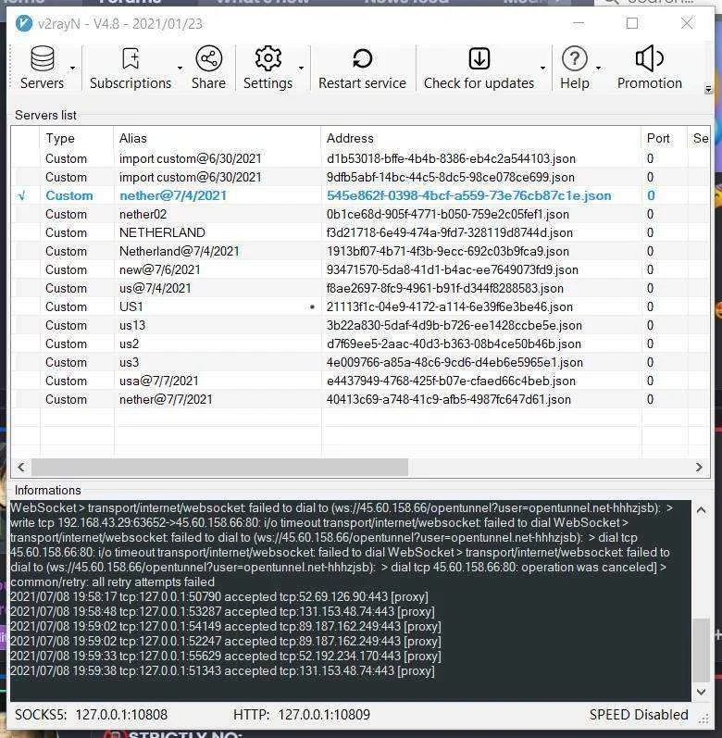Select the new@7/6/2021 server row
This screenshot has width=722, height=738.
pyautogui.click(x=360, y=269)
